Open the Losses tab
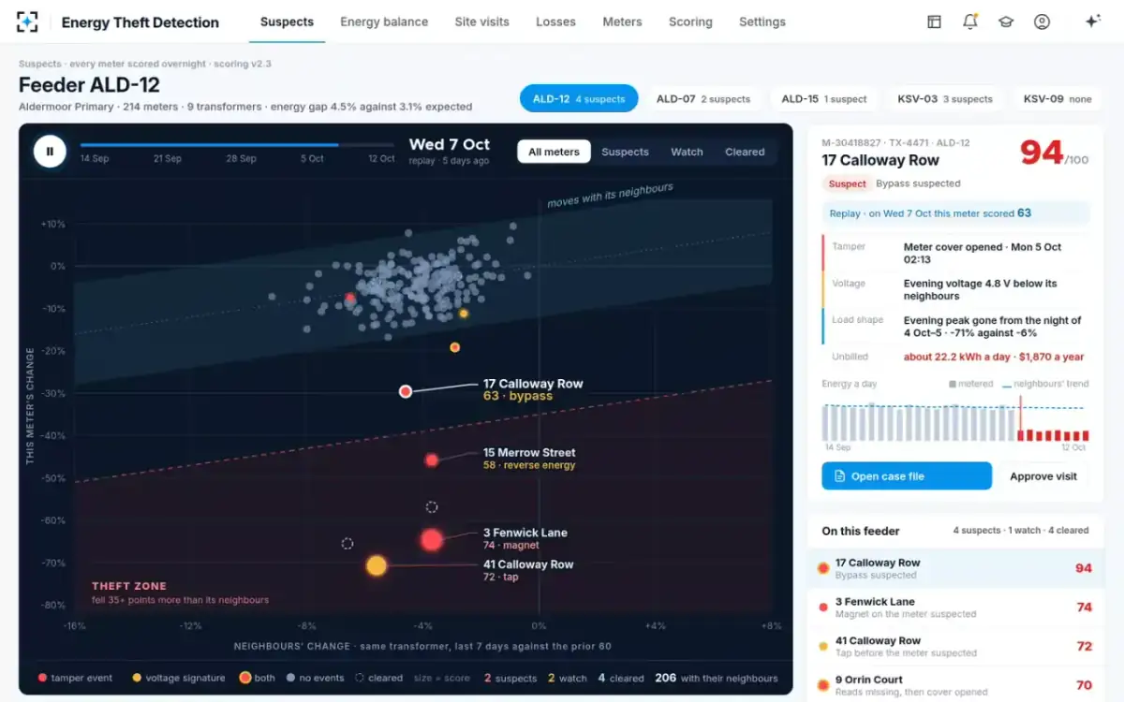The width and height of the screenshot is (1124, 702). coord(555,22)
